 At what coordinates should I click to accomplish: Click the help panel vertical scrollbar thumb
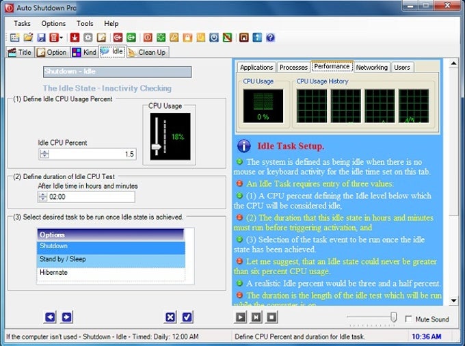pos(454,142)
